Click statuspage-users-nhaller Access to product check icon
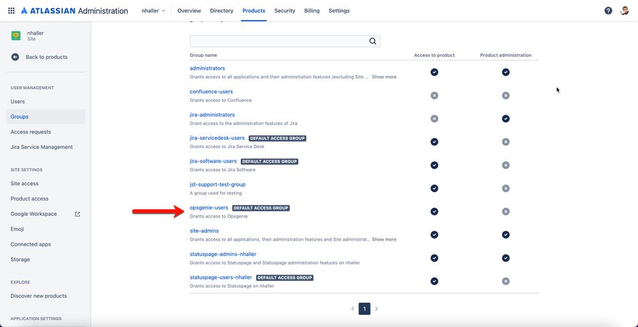 click(x=434, y=281)
